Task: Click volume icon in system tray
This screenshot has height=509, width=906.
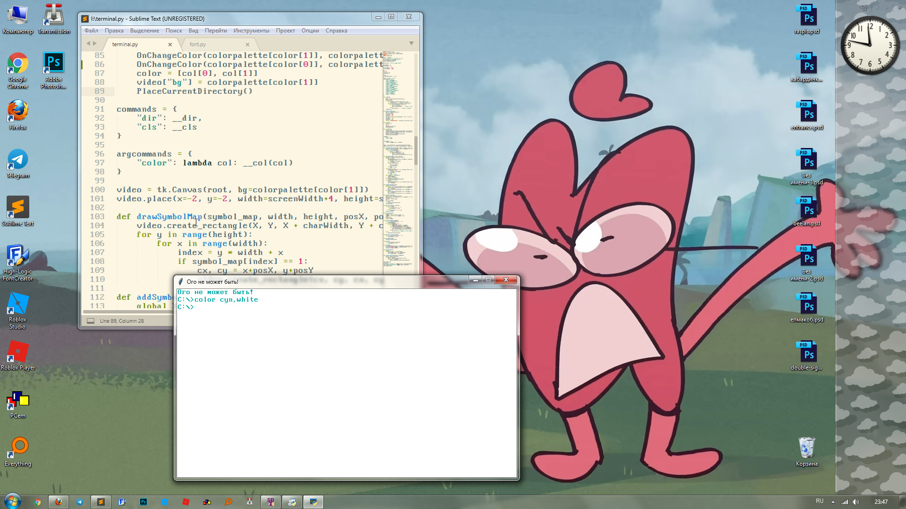Action: tap(856, 502)
